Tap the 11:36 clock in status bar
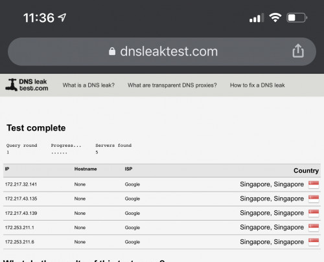This screenshot has height=262, width=324. tap(39, 17)
